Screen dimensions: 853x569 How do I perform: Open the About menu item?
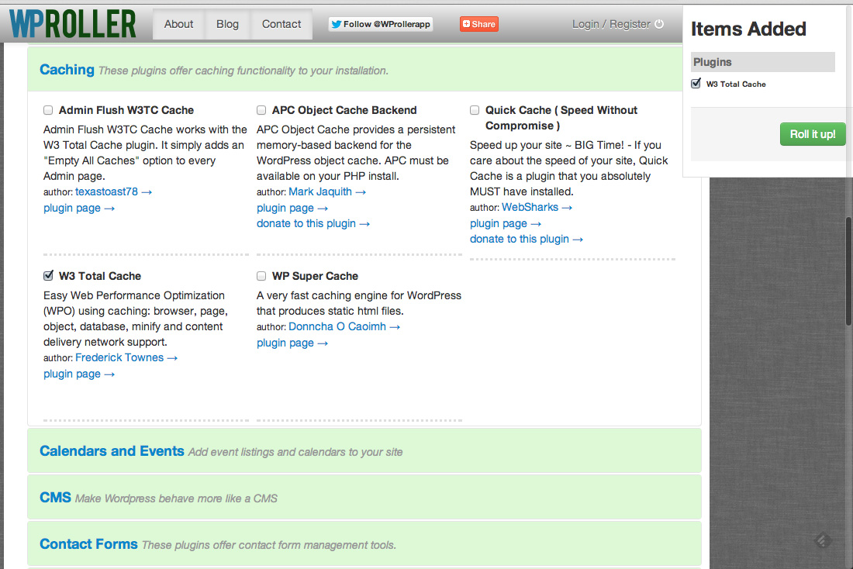(x=178, y=24)
